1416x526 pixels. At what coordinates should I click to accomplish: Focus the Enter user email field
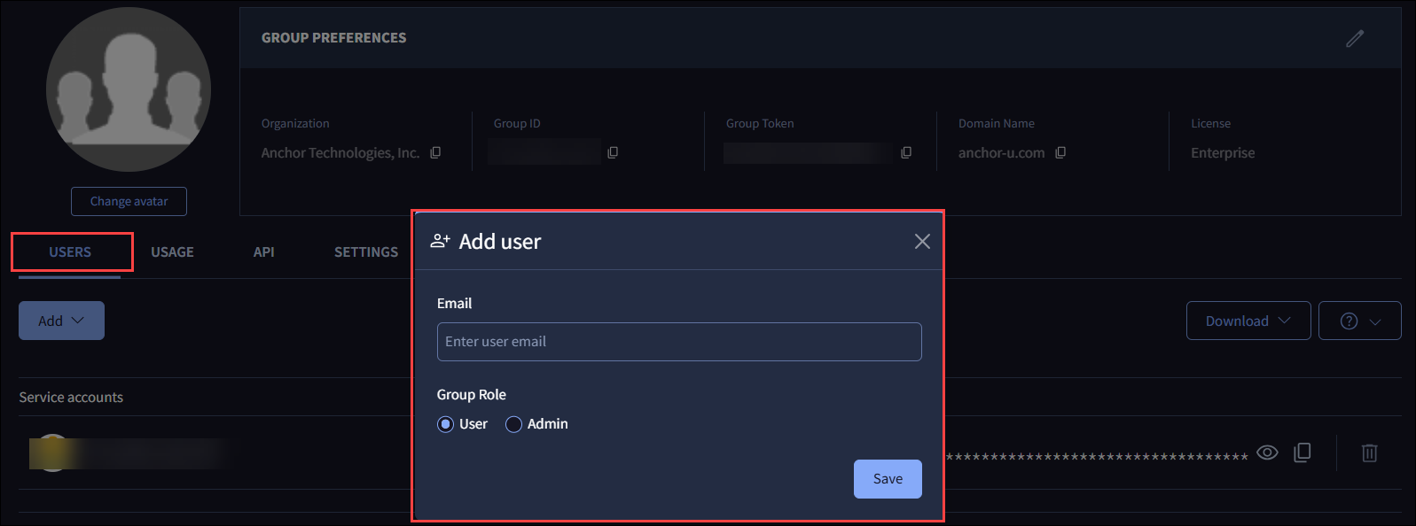point(678,342)
